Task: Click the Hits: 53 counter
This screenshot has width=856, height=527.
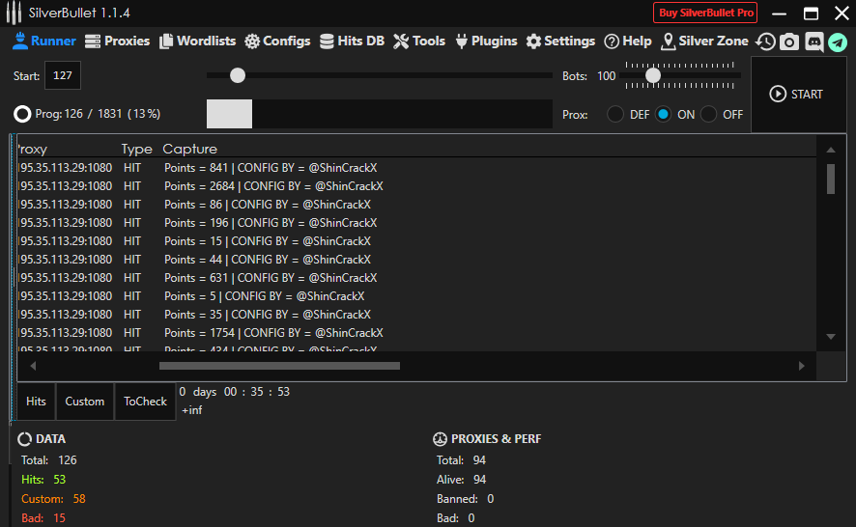Action: coord(43,480)
